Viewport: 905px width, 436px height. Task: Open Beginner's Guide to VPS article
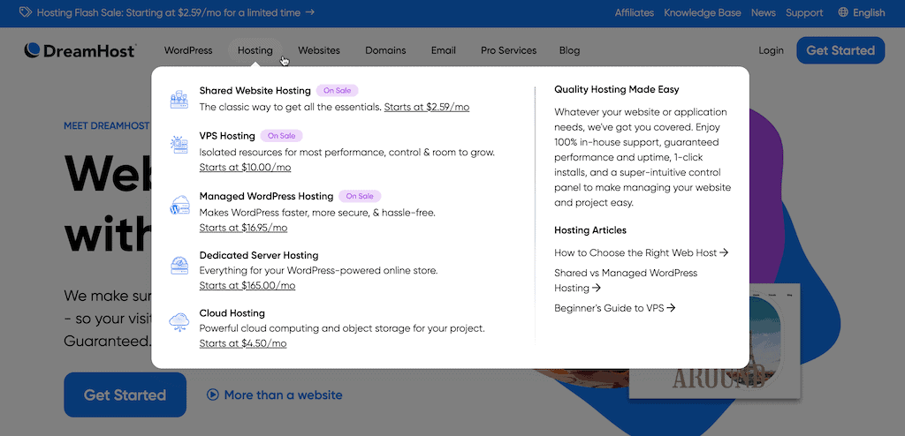[615, 308]
